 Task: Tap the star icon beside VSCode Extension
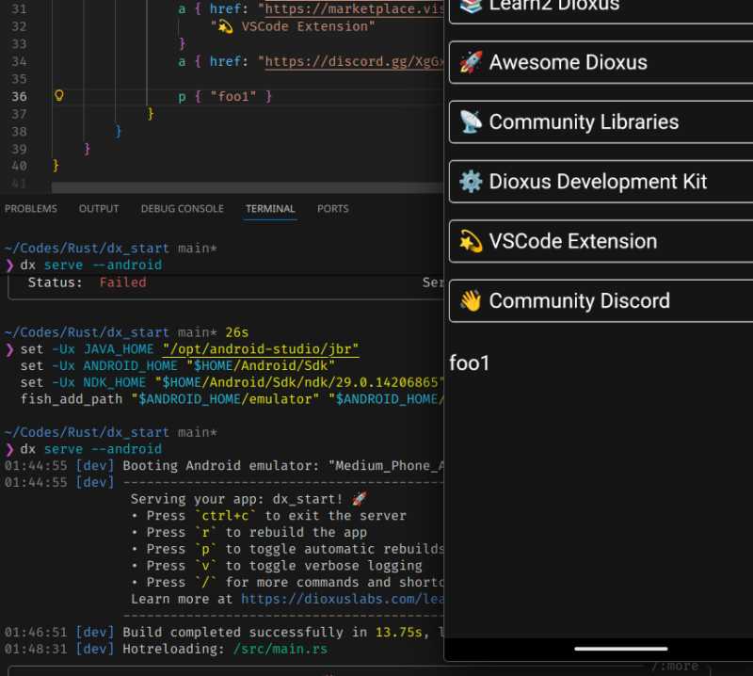[470, 242]
